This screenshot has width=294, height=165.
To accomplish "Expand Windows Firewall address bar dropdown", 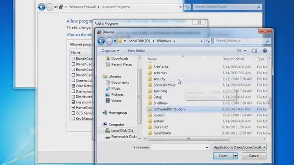I will tap(181, 7).
